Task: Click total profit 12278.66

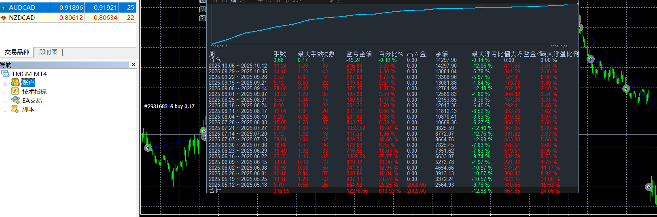Action: 357,191
